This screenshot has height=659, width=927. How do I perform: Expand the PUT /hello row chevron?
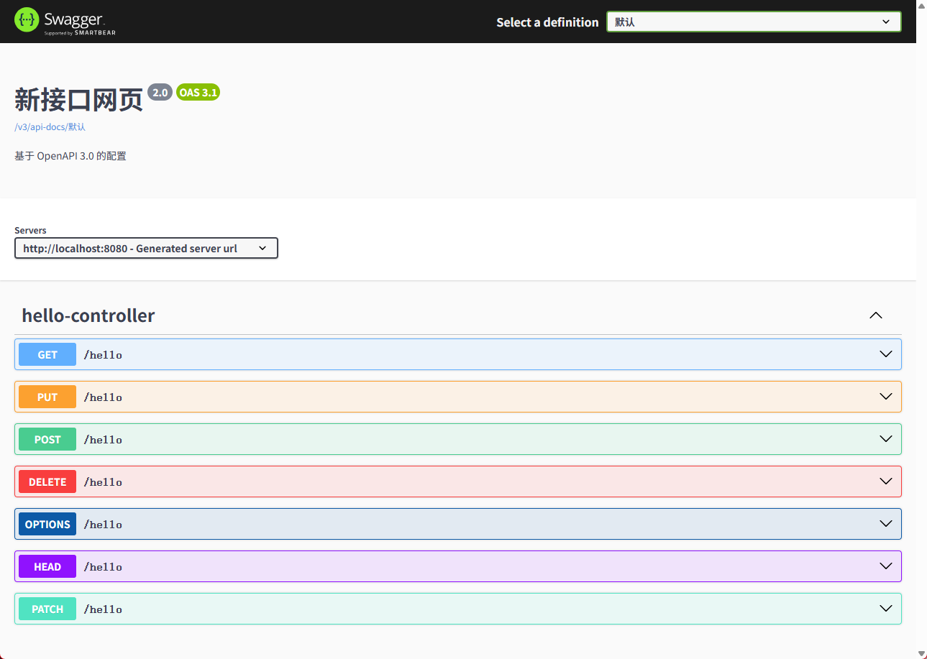[x=886, y=397]
